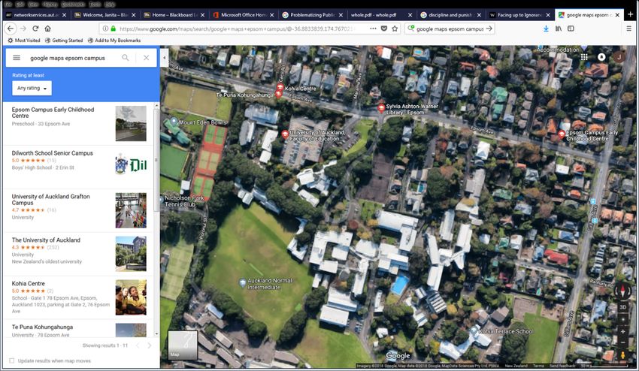The width and height of the screenshot is (639, 371).
Task: Open the site security padlock info
Action: click(x=114, y=29)
